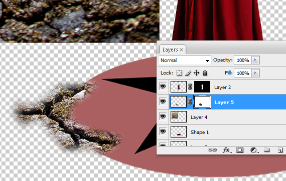Click the link layers icon in the panel footer
The image size is (286, 181).
point(212,150)
